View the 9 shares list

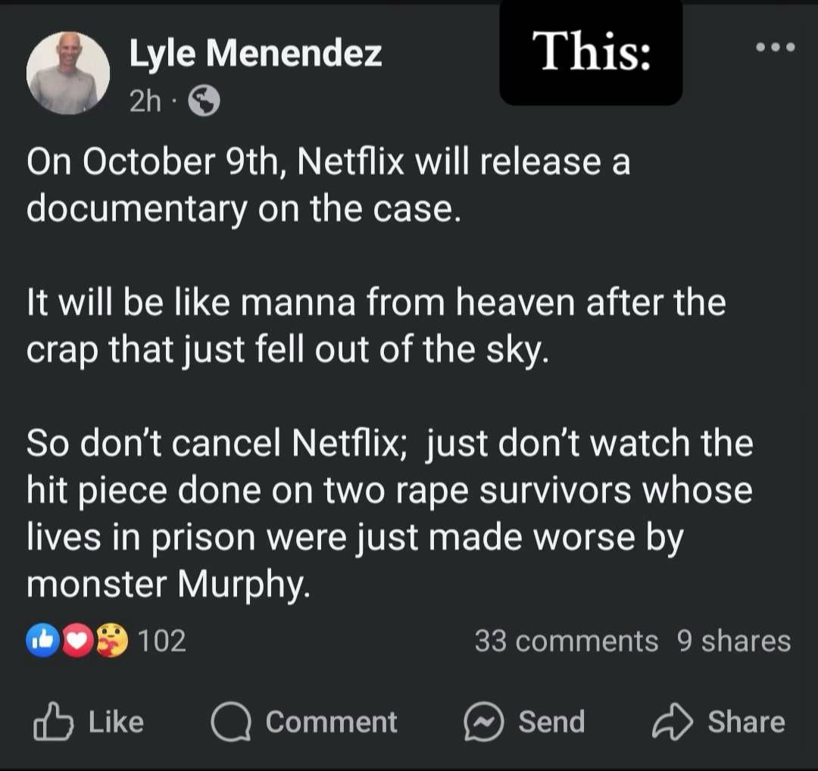point(733,641)
